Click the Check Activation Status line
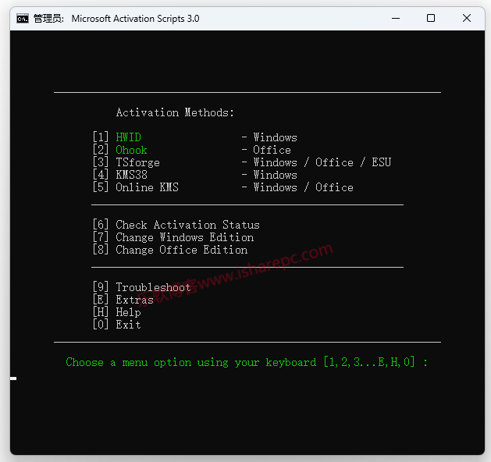The height and width of the screenshot is (462, 491). [x=176, y=225]
